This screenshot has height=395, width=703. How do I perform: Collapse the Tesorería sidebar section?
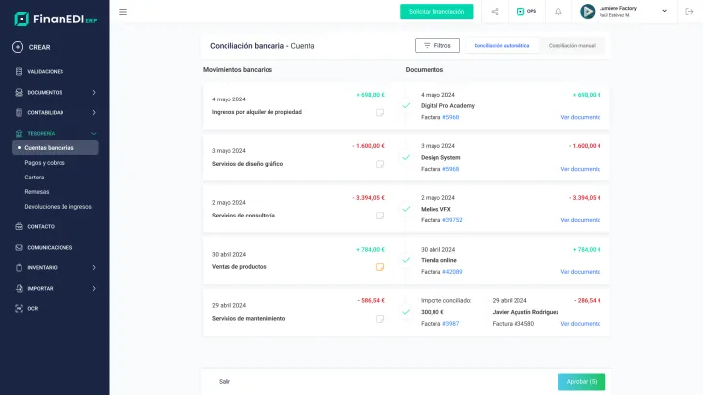point(93,133)
